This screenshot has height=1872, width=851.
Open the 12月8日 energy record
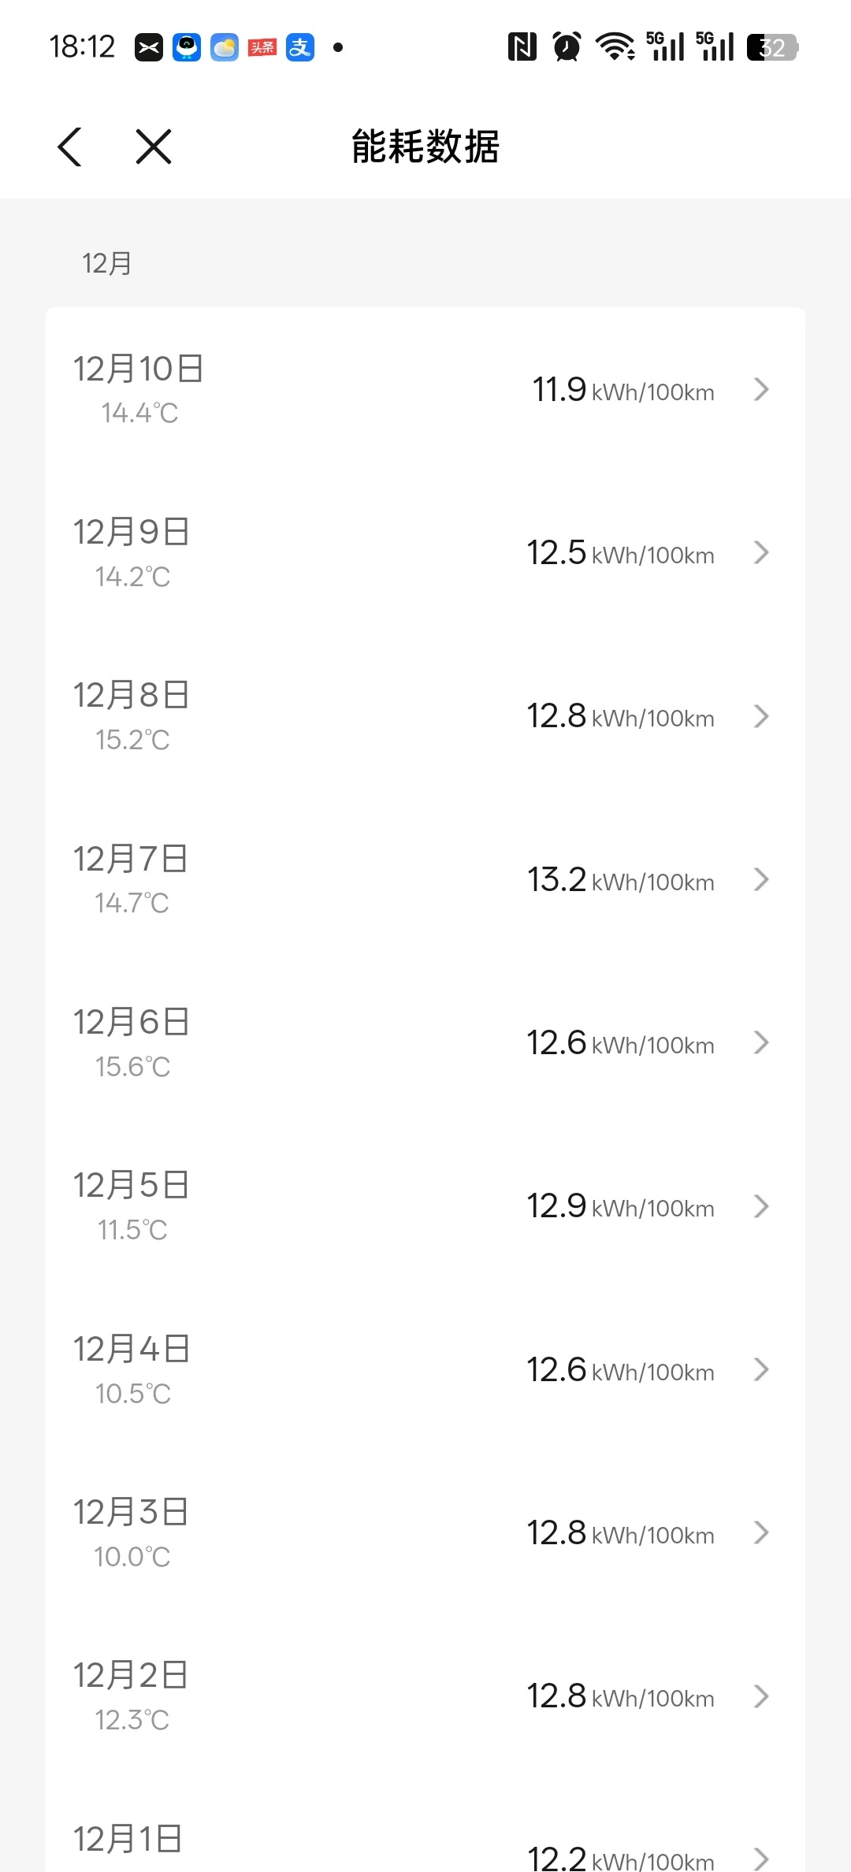click(425, 716)
